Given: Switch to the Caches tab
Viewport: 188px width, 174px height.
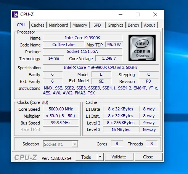Looking at the screenshot, I should tap(38, 25).
